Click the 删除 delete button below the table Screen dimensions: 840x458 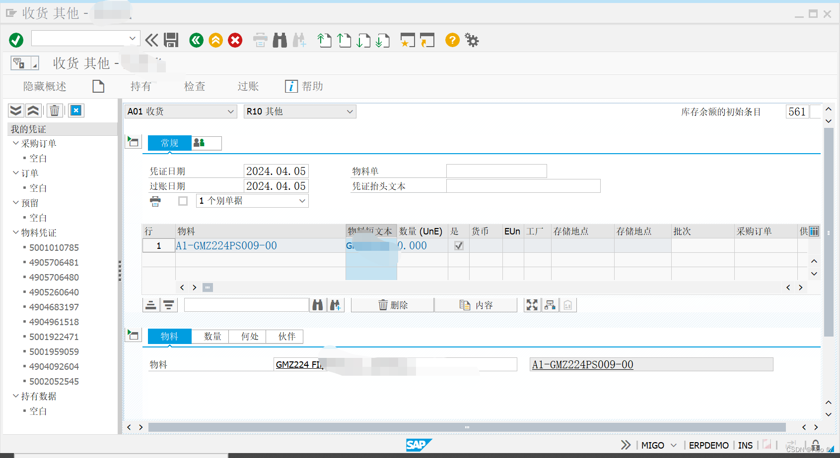click(392, 305)
